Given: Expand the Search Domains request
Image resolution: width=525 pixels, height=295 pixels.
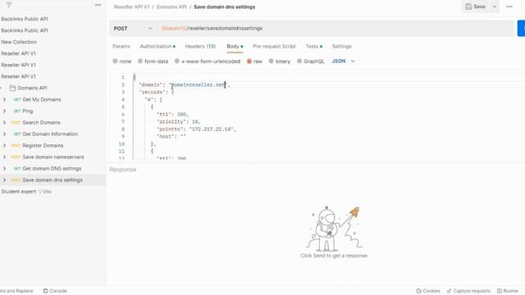Looking at the screenshot, I should pos(4,123).
